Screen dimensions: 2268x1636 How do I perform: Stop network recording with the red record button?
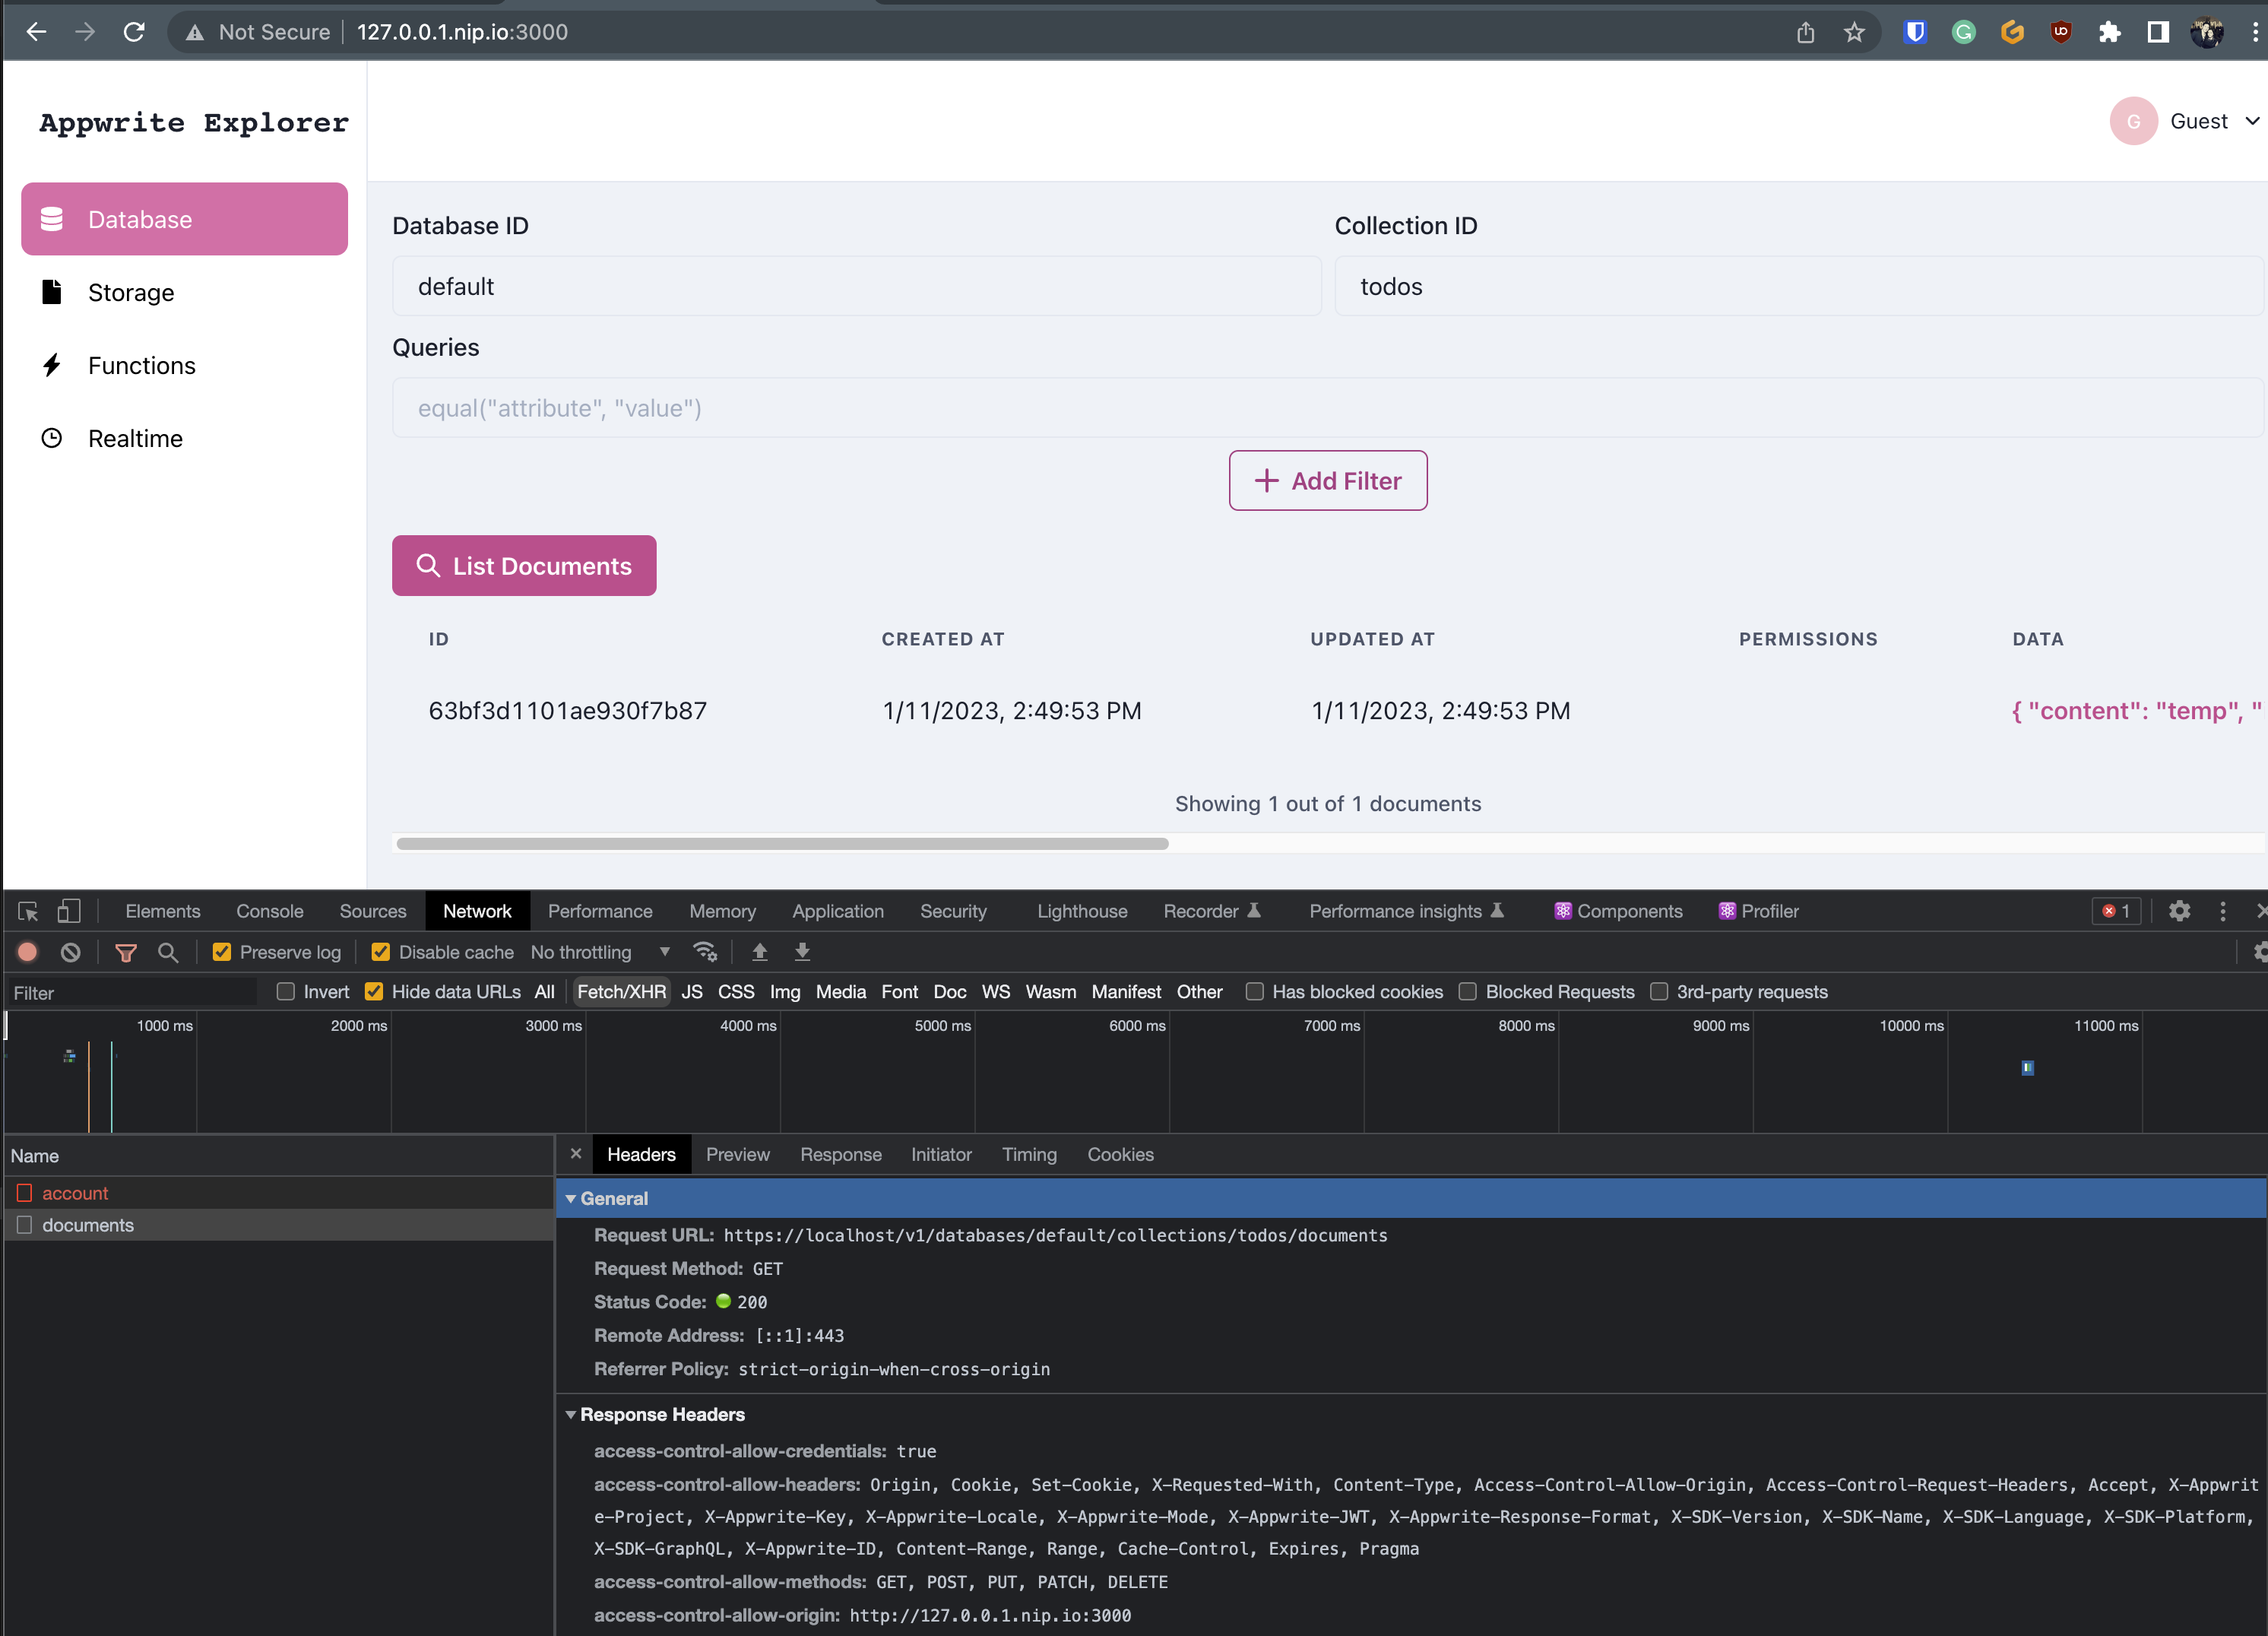click(x=27, y=952)
